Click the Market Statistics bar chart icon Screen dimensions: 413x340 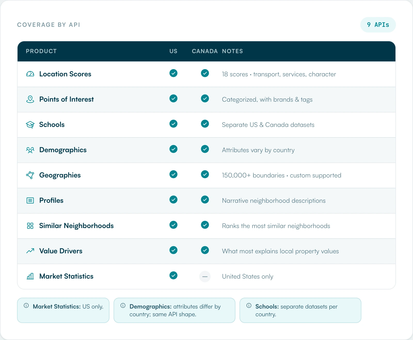tap(30, 276)
